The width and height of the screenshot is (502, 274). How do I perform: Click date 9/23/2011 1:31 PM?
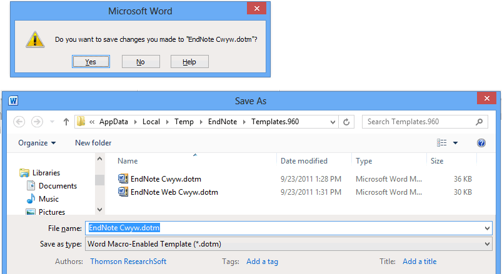(311, 192)
